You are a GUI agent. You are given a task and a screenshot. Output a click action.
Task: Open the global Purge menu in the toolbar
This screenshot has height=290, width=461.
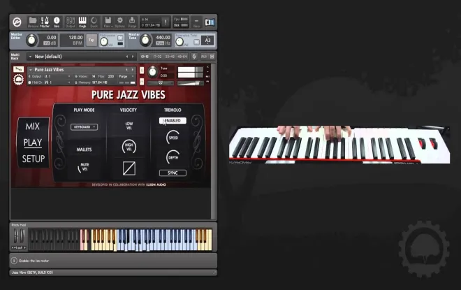click(x=132, y=22)
